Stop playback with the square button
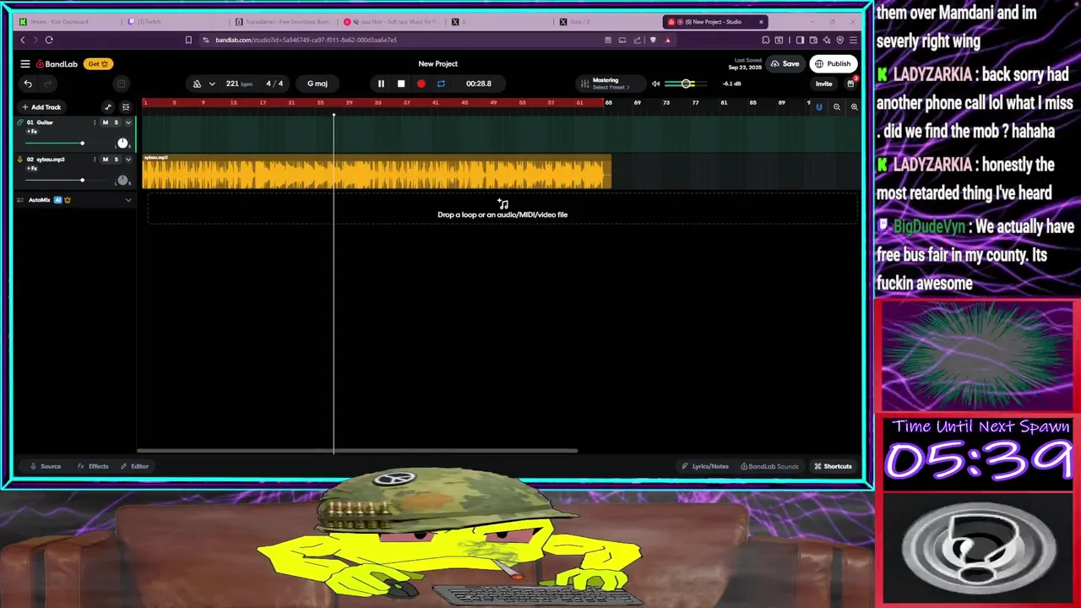The height and width of the screenshot is (608, 1081). (x=401, y=84)
